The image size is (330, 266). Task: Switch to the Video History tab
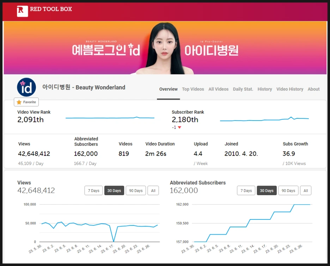(x=290, y=89)
